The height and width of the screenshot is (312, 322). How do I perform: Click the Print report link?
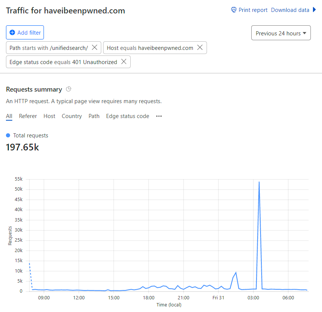tap(253, 10)
